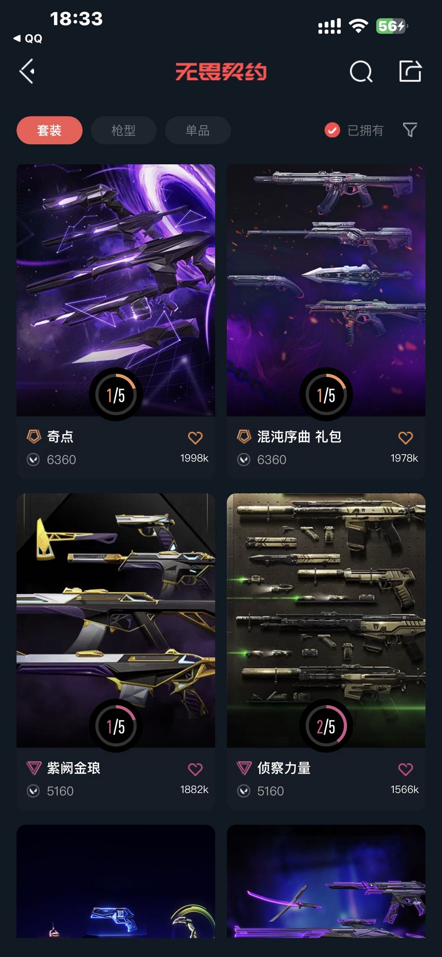Open the 奇点 bundle image
The width and height of the screenshot is (442, 957).
(x=116, y=290)
